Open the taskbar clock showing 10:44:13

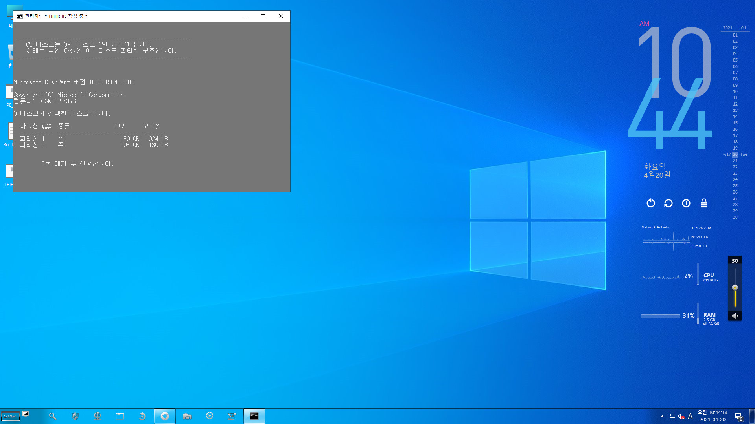(713, 416)
